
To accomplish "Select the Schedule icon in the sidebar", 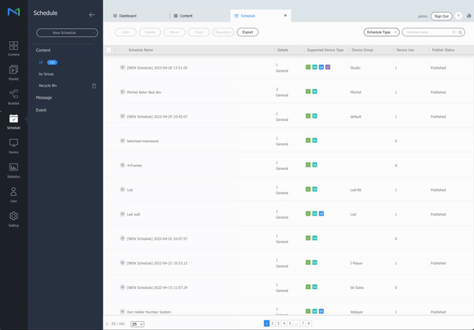I will 13,122.
